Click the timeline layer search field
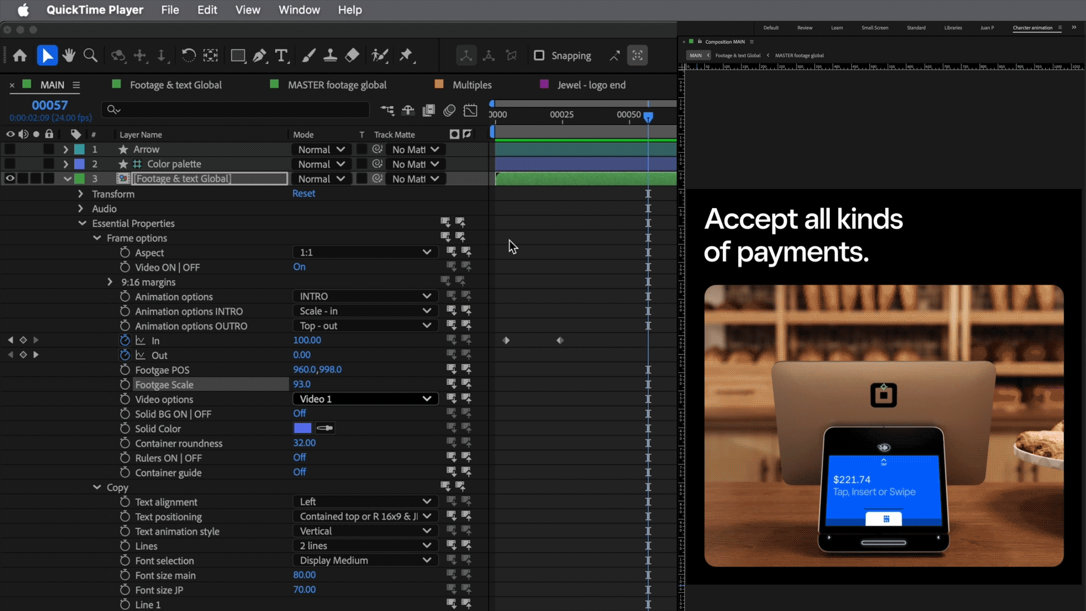Viewport: 1086px width, 611px height. (x=238, y=110)
